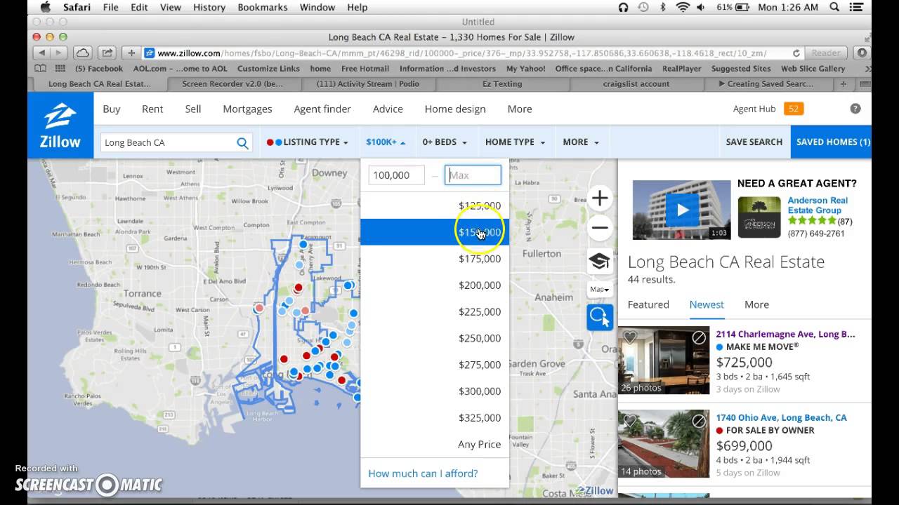The width and height of the screenshot is (899, 505).
Task: Click the Safari back button
Action: coord(42,53)
